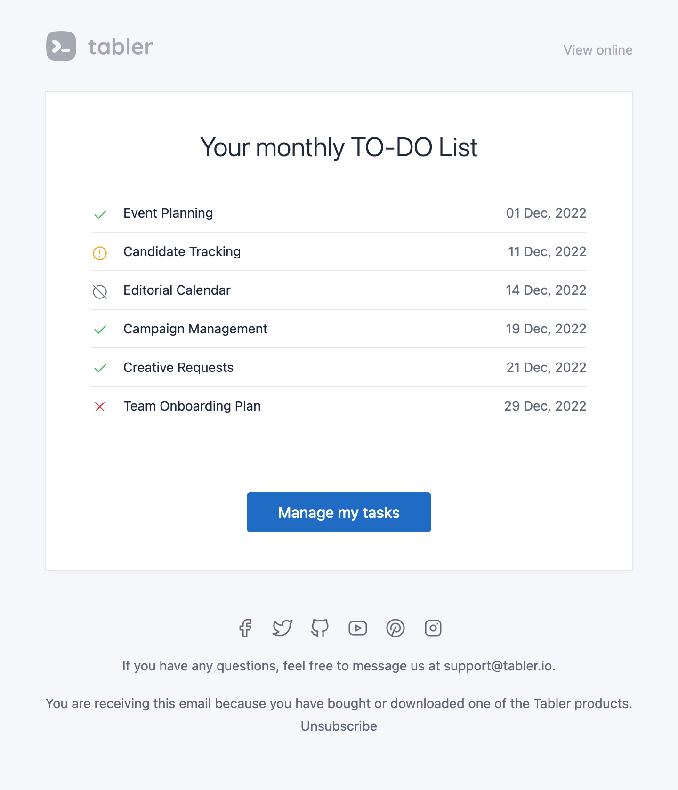Click the green check beside Event Planning
678x790 pixels.
click(x=100, y=215)
